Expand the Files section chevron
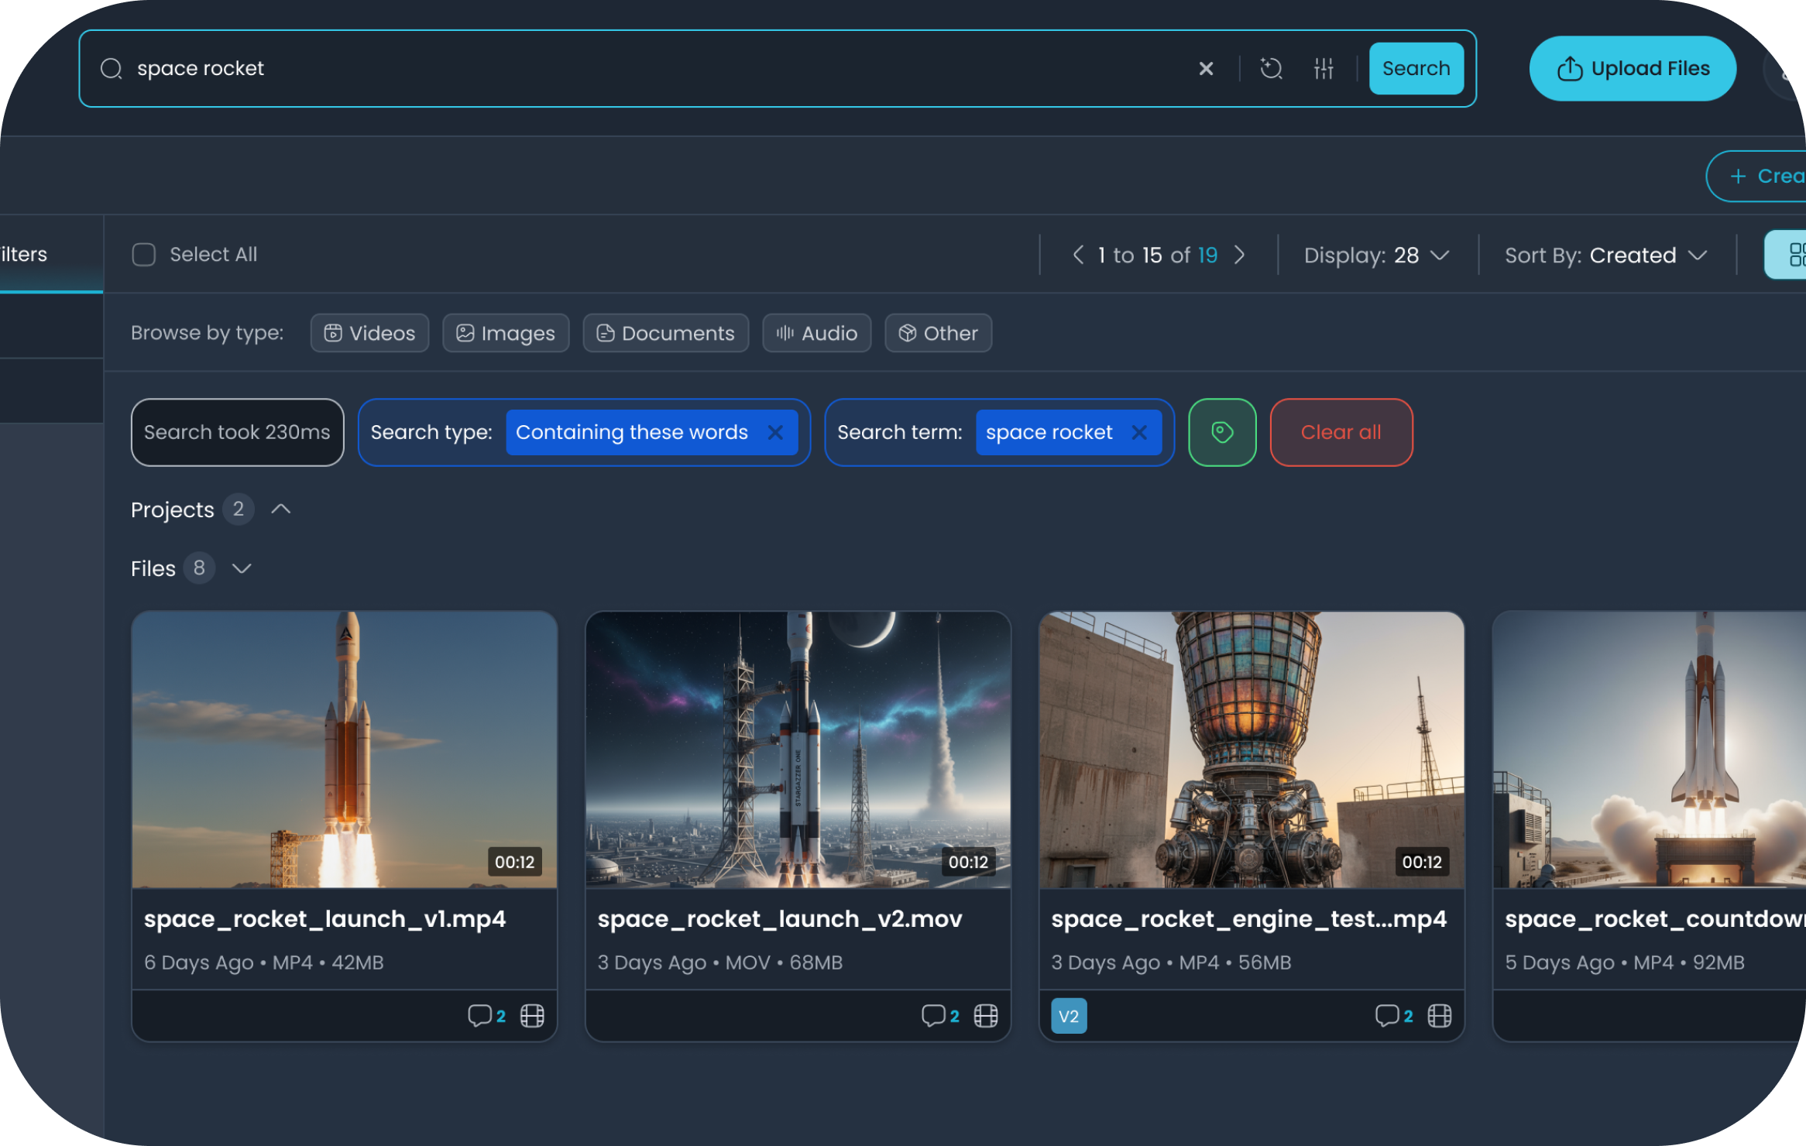This screenshot has width=1806, height=1146. 242,568
